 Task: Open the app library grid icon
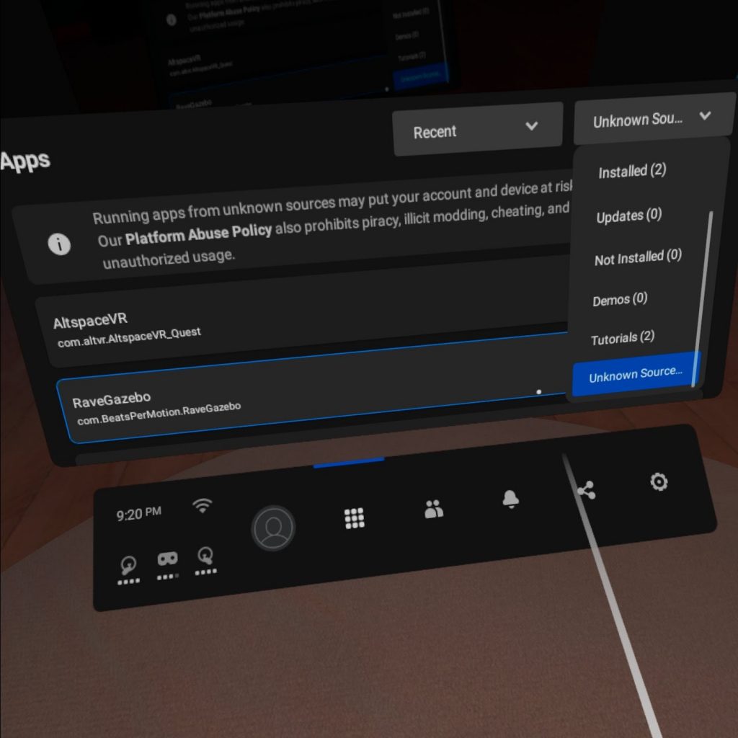click(354, 518)
